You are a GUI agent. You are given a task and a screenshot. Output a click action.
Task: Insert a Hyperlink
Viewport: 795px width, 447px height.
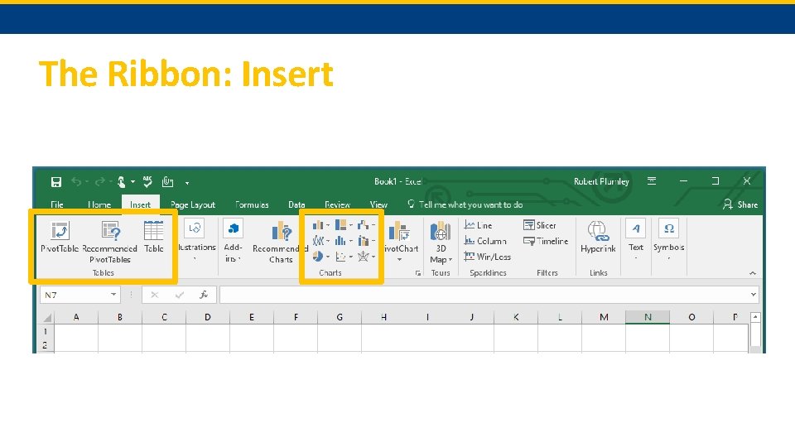coord(598,237)
